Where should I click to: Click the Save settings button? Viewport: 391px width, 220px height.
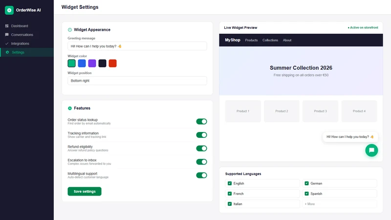(85, 191)
